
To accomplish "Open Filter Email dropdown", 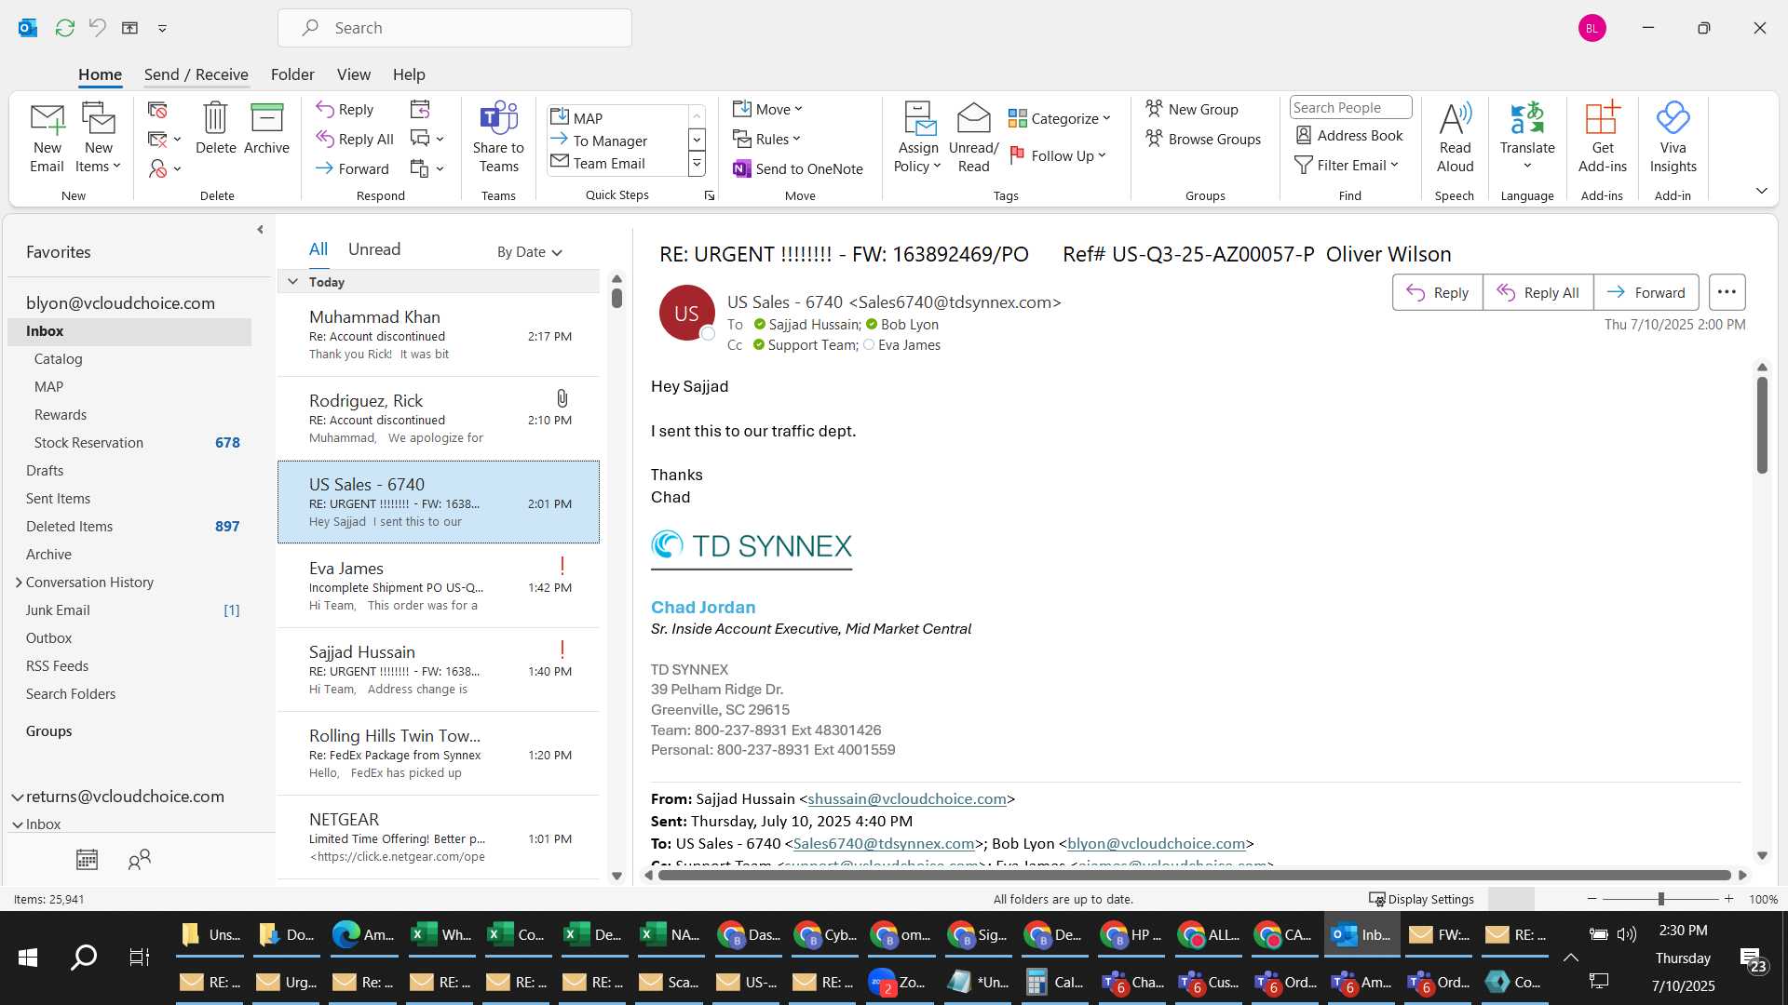I will [1347, 165].
